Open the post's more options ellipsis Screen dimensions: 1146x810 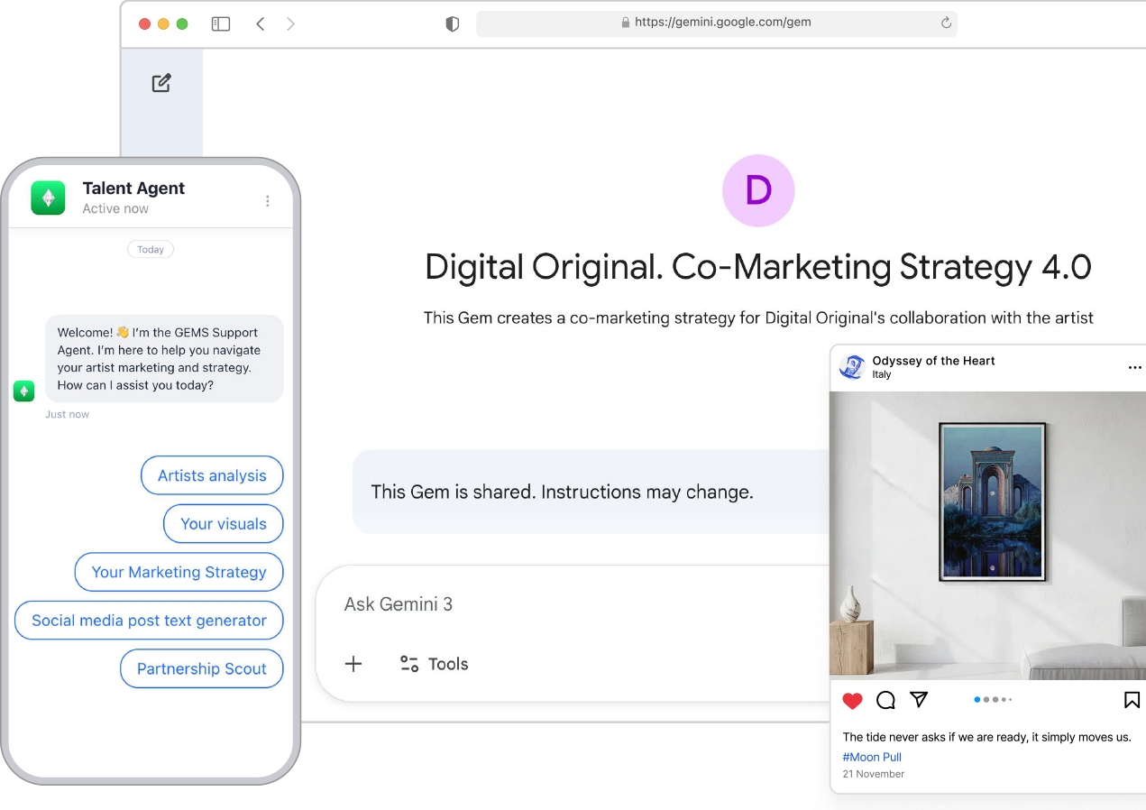coord(1134,368)
